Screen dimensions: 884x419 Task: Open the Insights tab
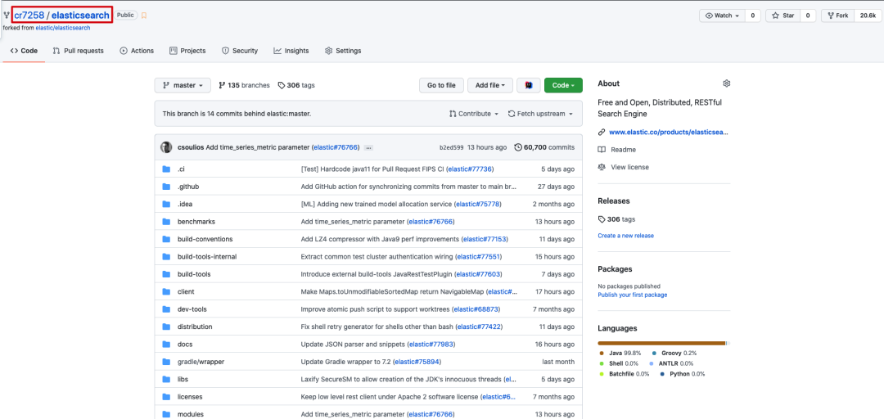click(x=291, y=51)
